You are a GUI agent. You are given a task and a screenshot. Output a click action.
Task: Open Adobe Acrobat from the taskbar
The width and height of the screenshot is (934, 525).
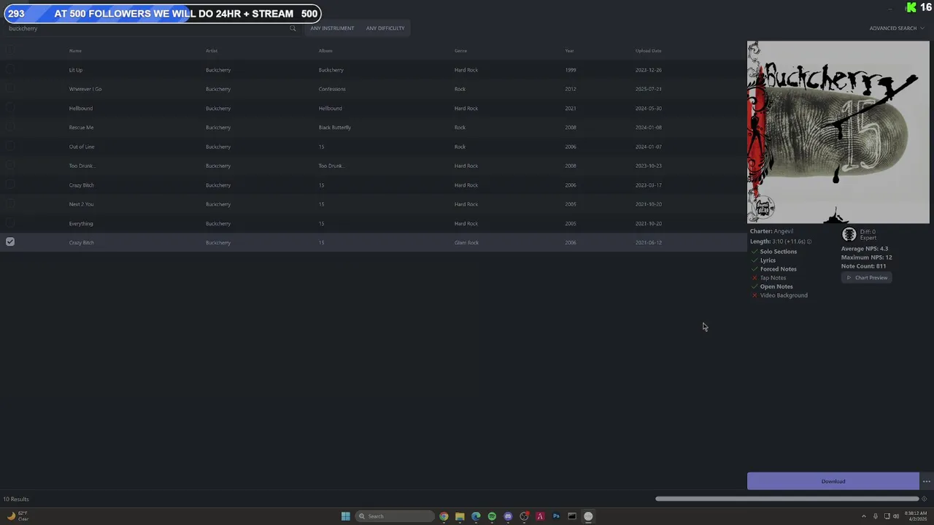pyautogui.click(x=540, y=516)
